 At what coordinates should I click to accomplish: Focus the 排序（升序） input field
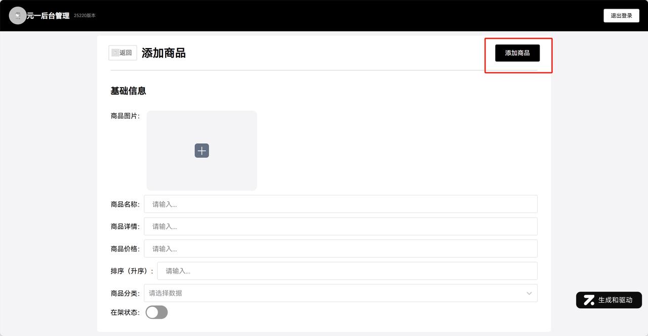point(347,271)
